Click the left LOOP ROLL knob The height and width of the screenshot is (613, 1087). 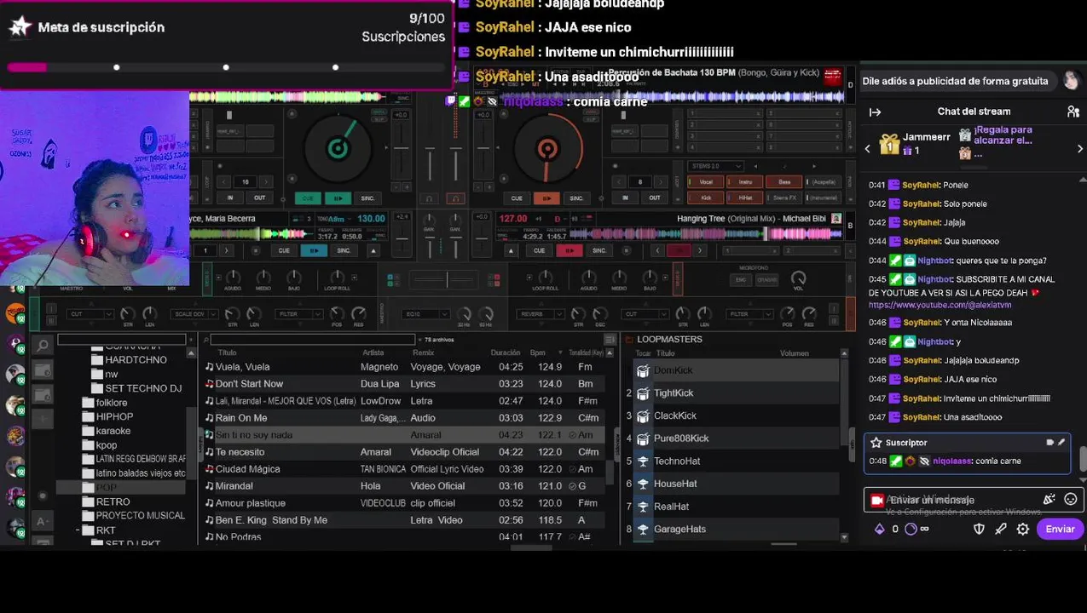pos(338,278)
